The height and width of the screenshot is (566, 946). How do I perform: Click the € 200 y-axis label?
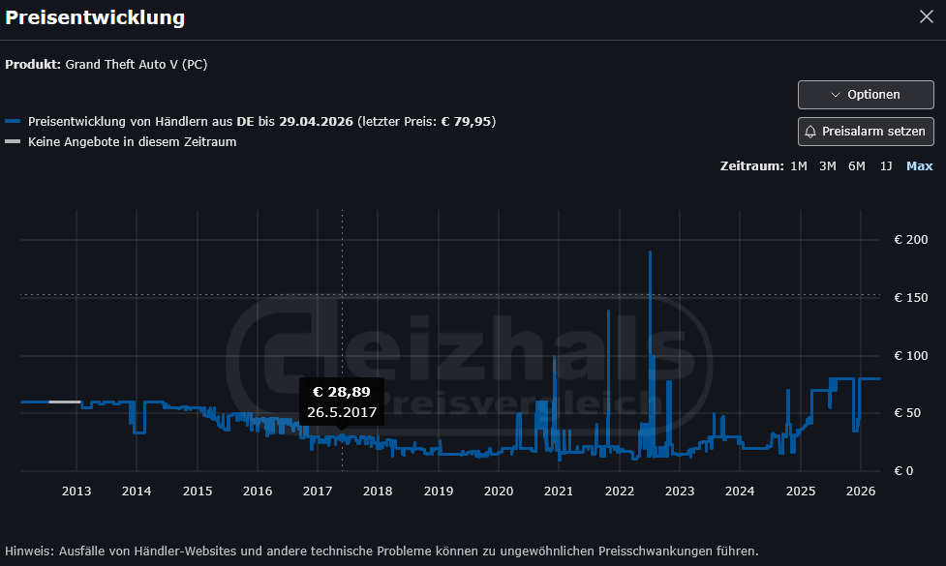click(910, 239)
